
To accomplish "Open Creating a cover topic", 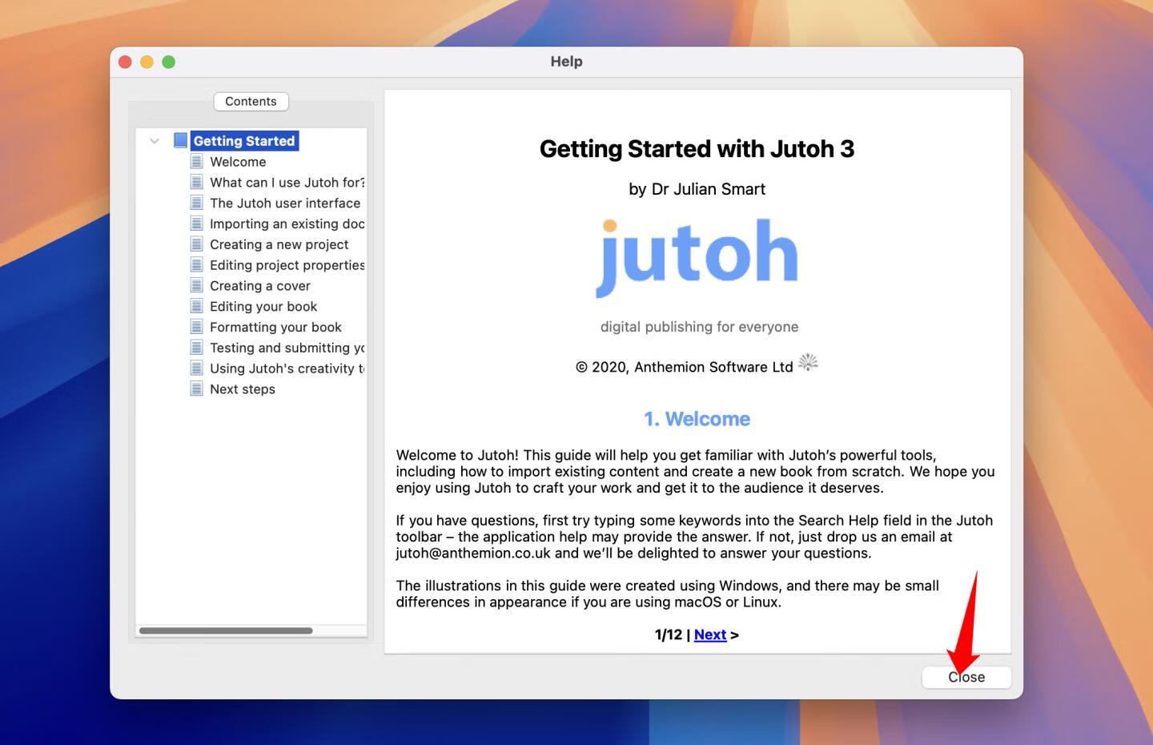I will (260, 286).
